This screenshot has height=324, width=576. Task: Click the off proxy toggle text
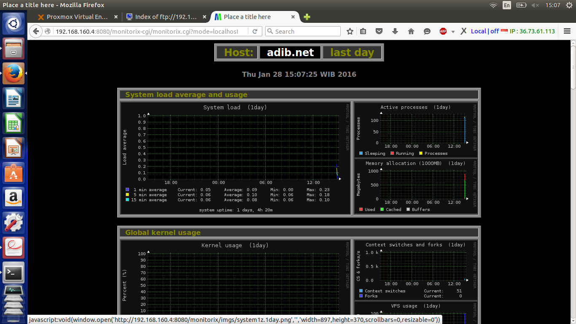click(x=495, y=31)
